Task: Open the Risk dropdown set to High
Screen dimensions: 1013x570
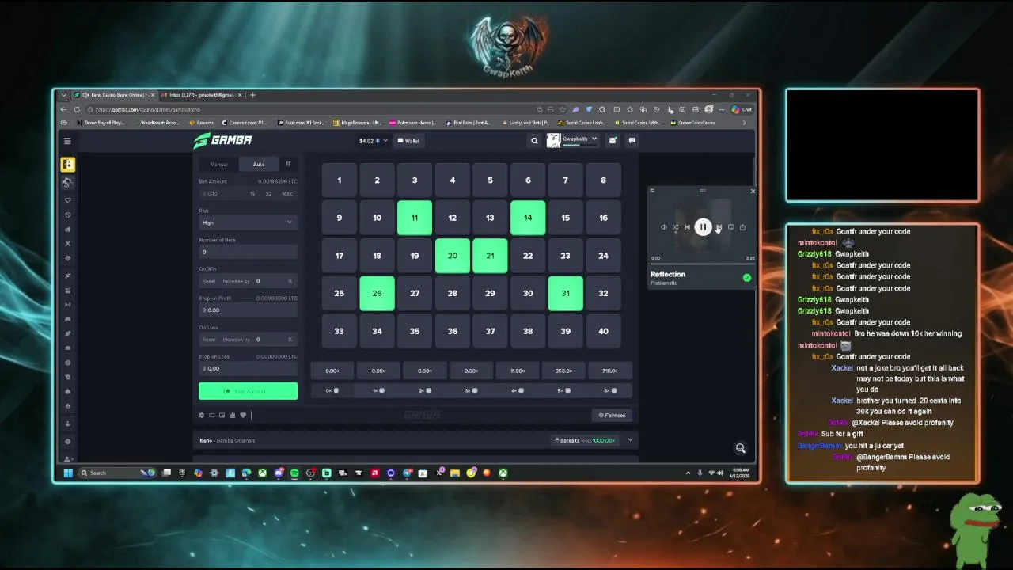Action: [x=248, y=222]
